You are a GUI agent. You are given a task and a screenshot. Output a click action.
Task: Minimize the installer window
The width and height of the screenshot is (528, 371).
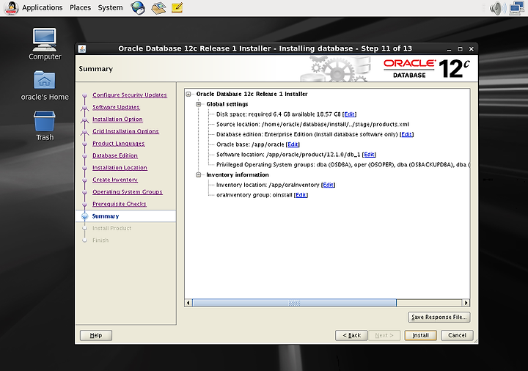[449, 49]
